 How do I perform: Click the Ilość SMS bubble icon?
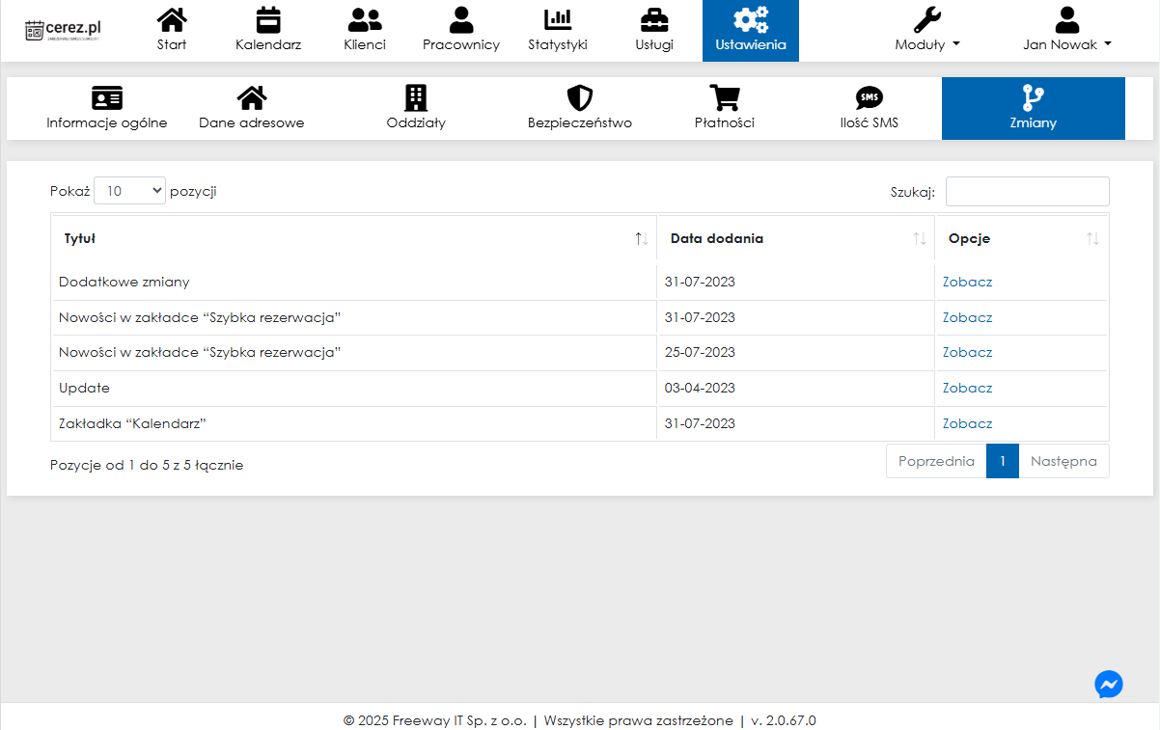869,97
